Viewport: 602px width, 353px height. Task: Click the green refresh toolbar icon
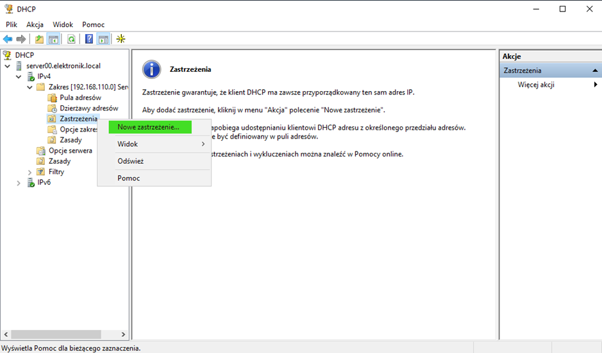(x=71, y=39)
